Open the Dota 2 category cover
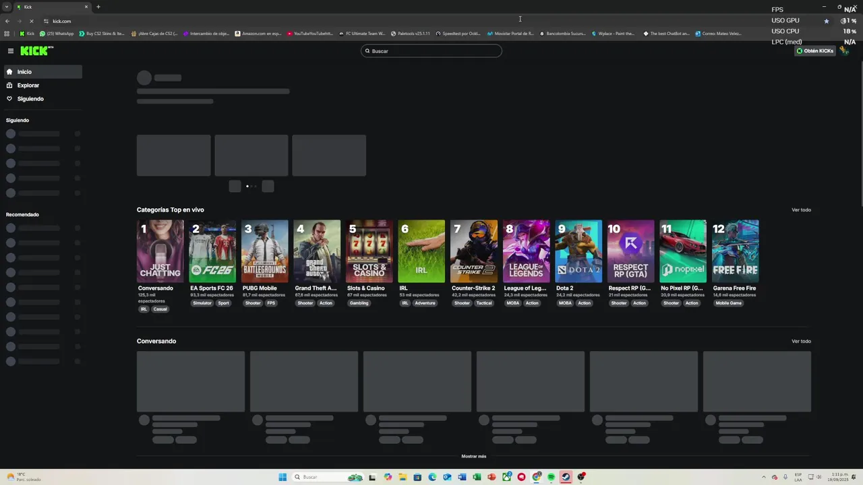 coord(578,251)
